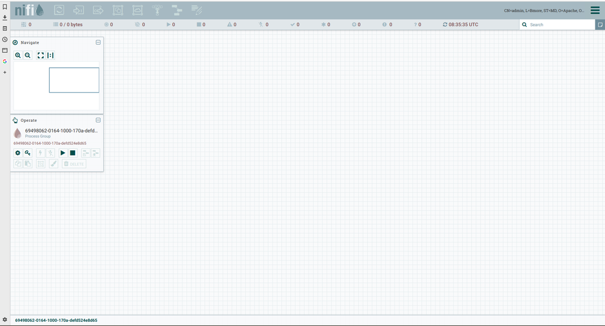The image size is (605, 326).
Task: Open Access Policies key icon in Operate
Action: pyautogui.click(x=27, y=153)
